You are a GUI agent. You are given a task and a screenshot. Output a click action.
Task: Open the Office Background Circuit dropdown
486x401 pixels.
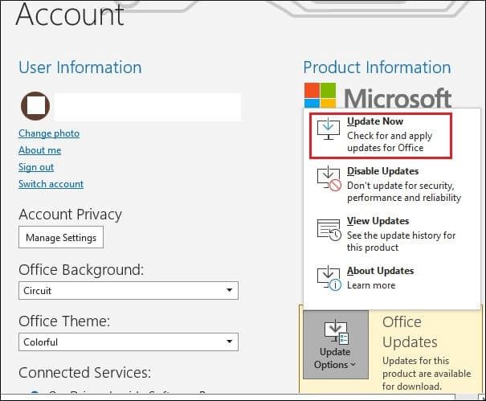click(129, 290)
